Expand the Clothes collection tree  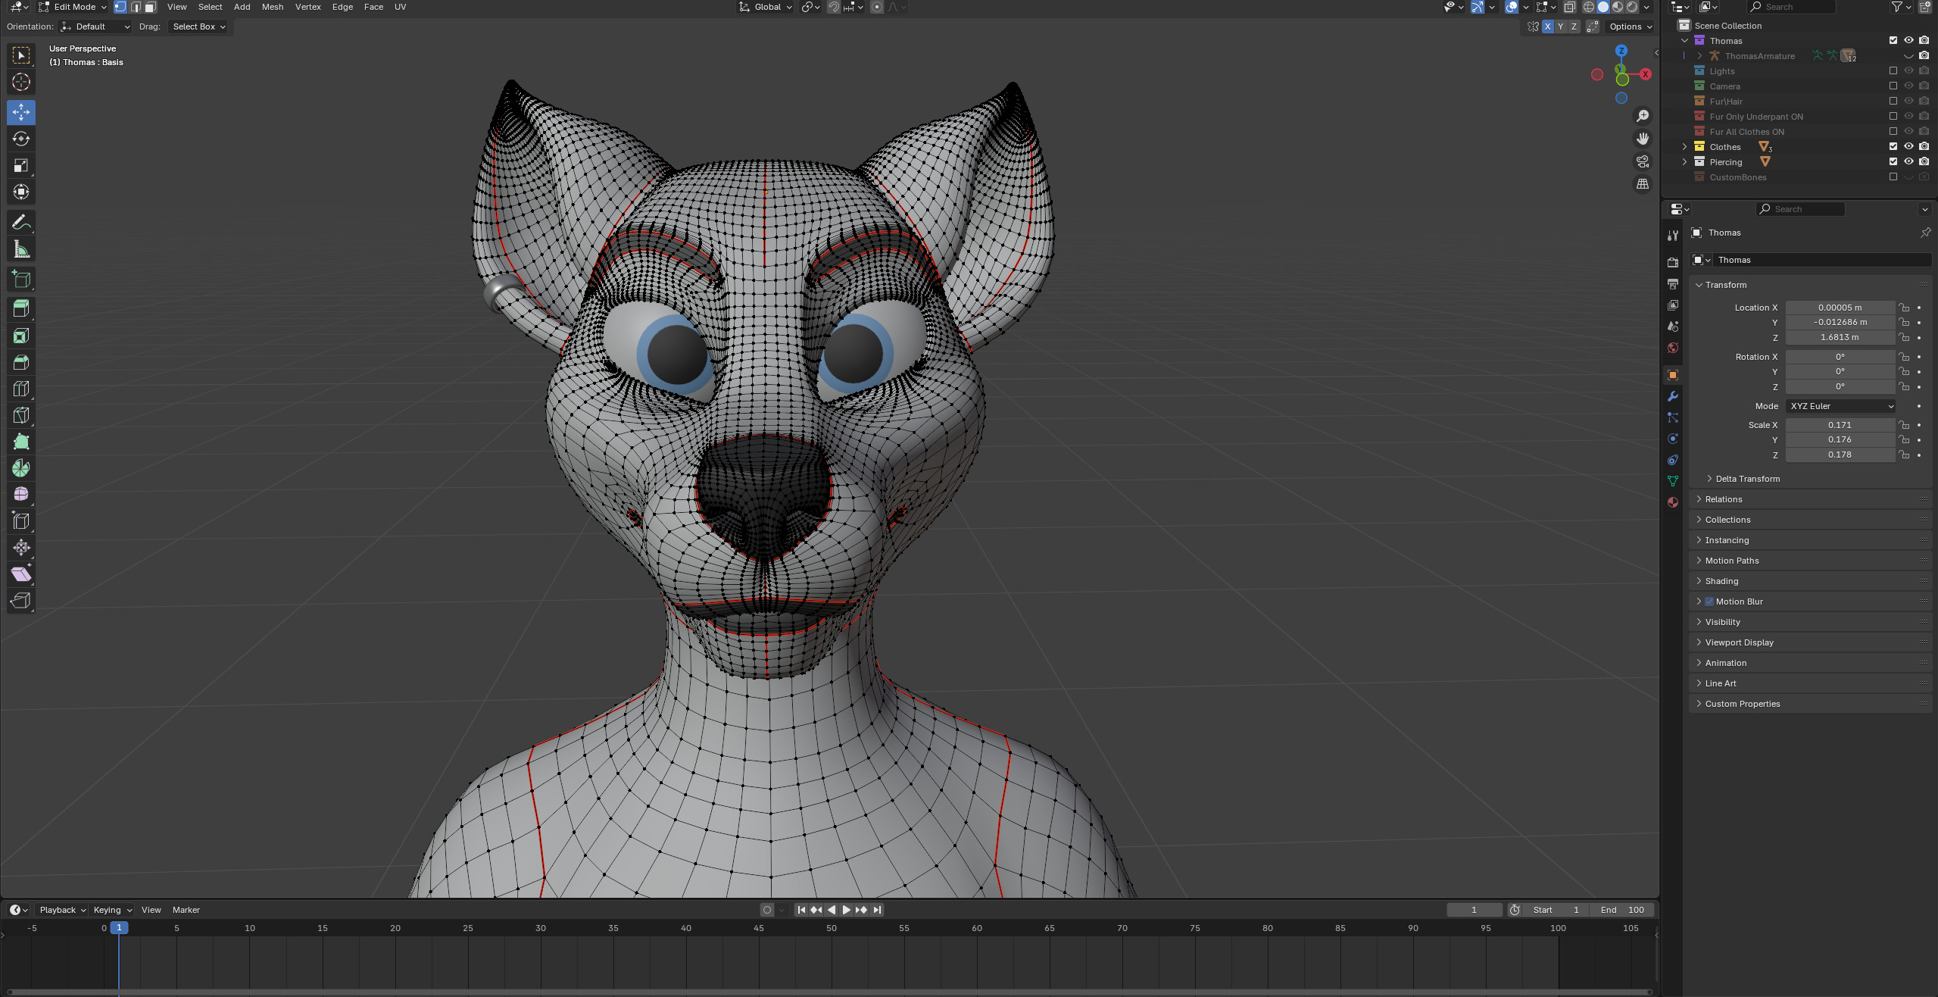pos(1684,147)
